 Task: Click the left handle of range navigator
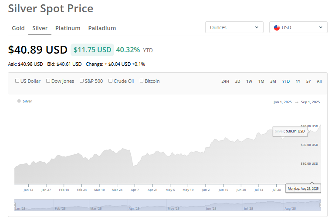(x=15, y=205)
